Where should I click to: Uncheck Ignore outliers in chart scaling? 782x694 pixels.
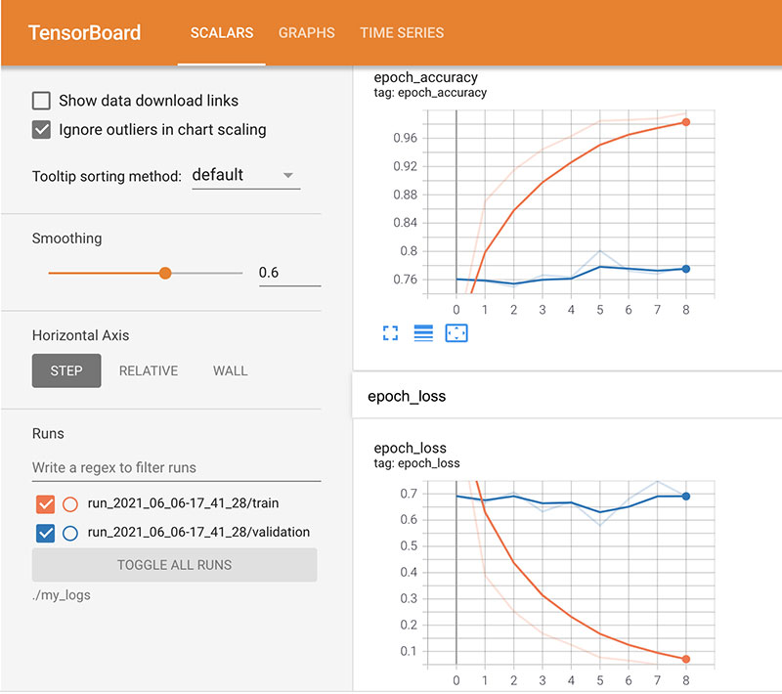coord(42,130)
